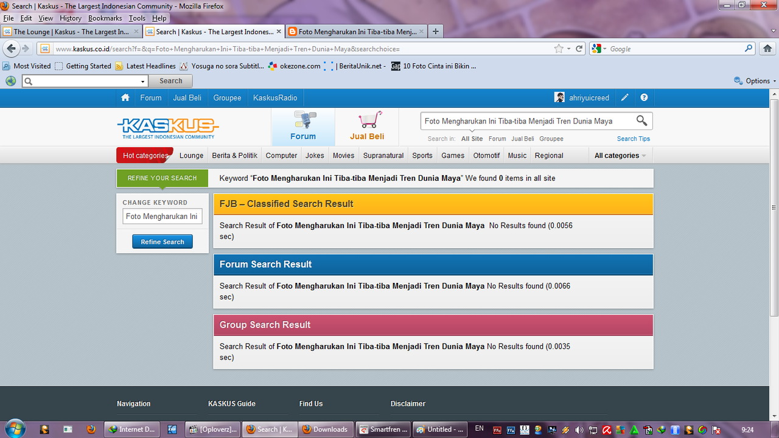
Task: Select the All Site search filter
Action: click(472, 139)
